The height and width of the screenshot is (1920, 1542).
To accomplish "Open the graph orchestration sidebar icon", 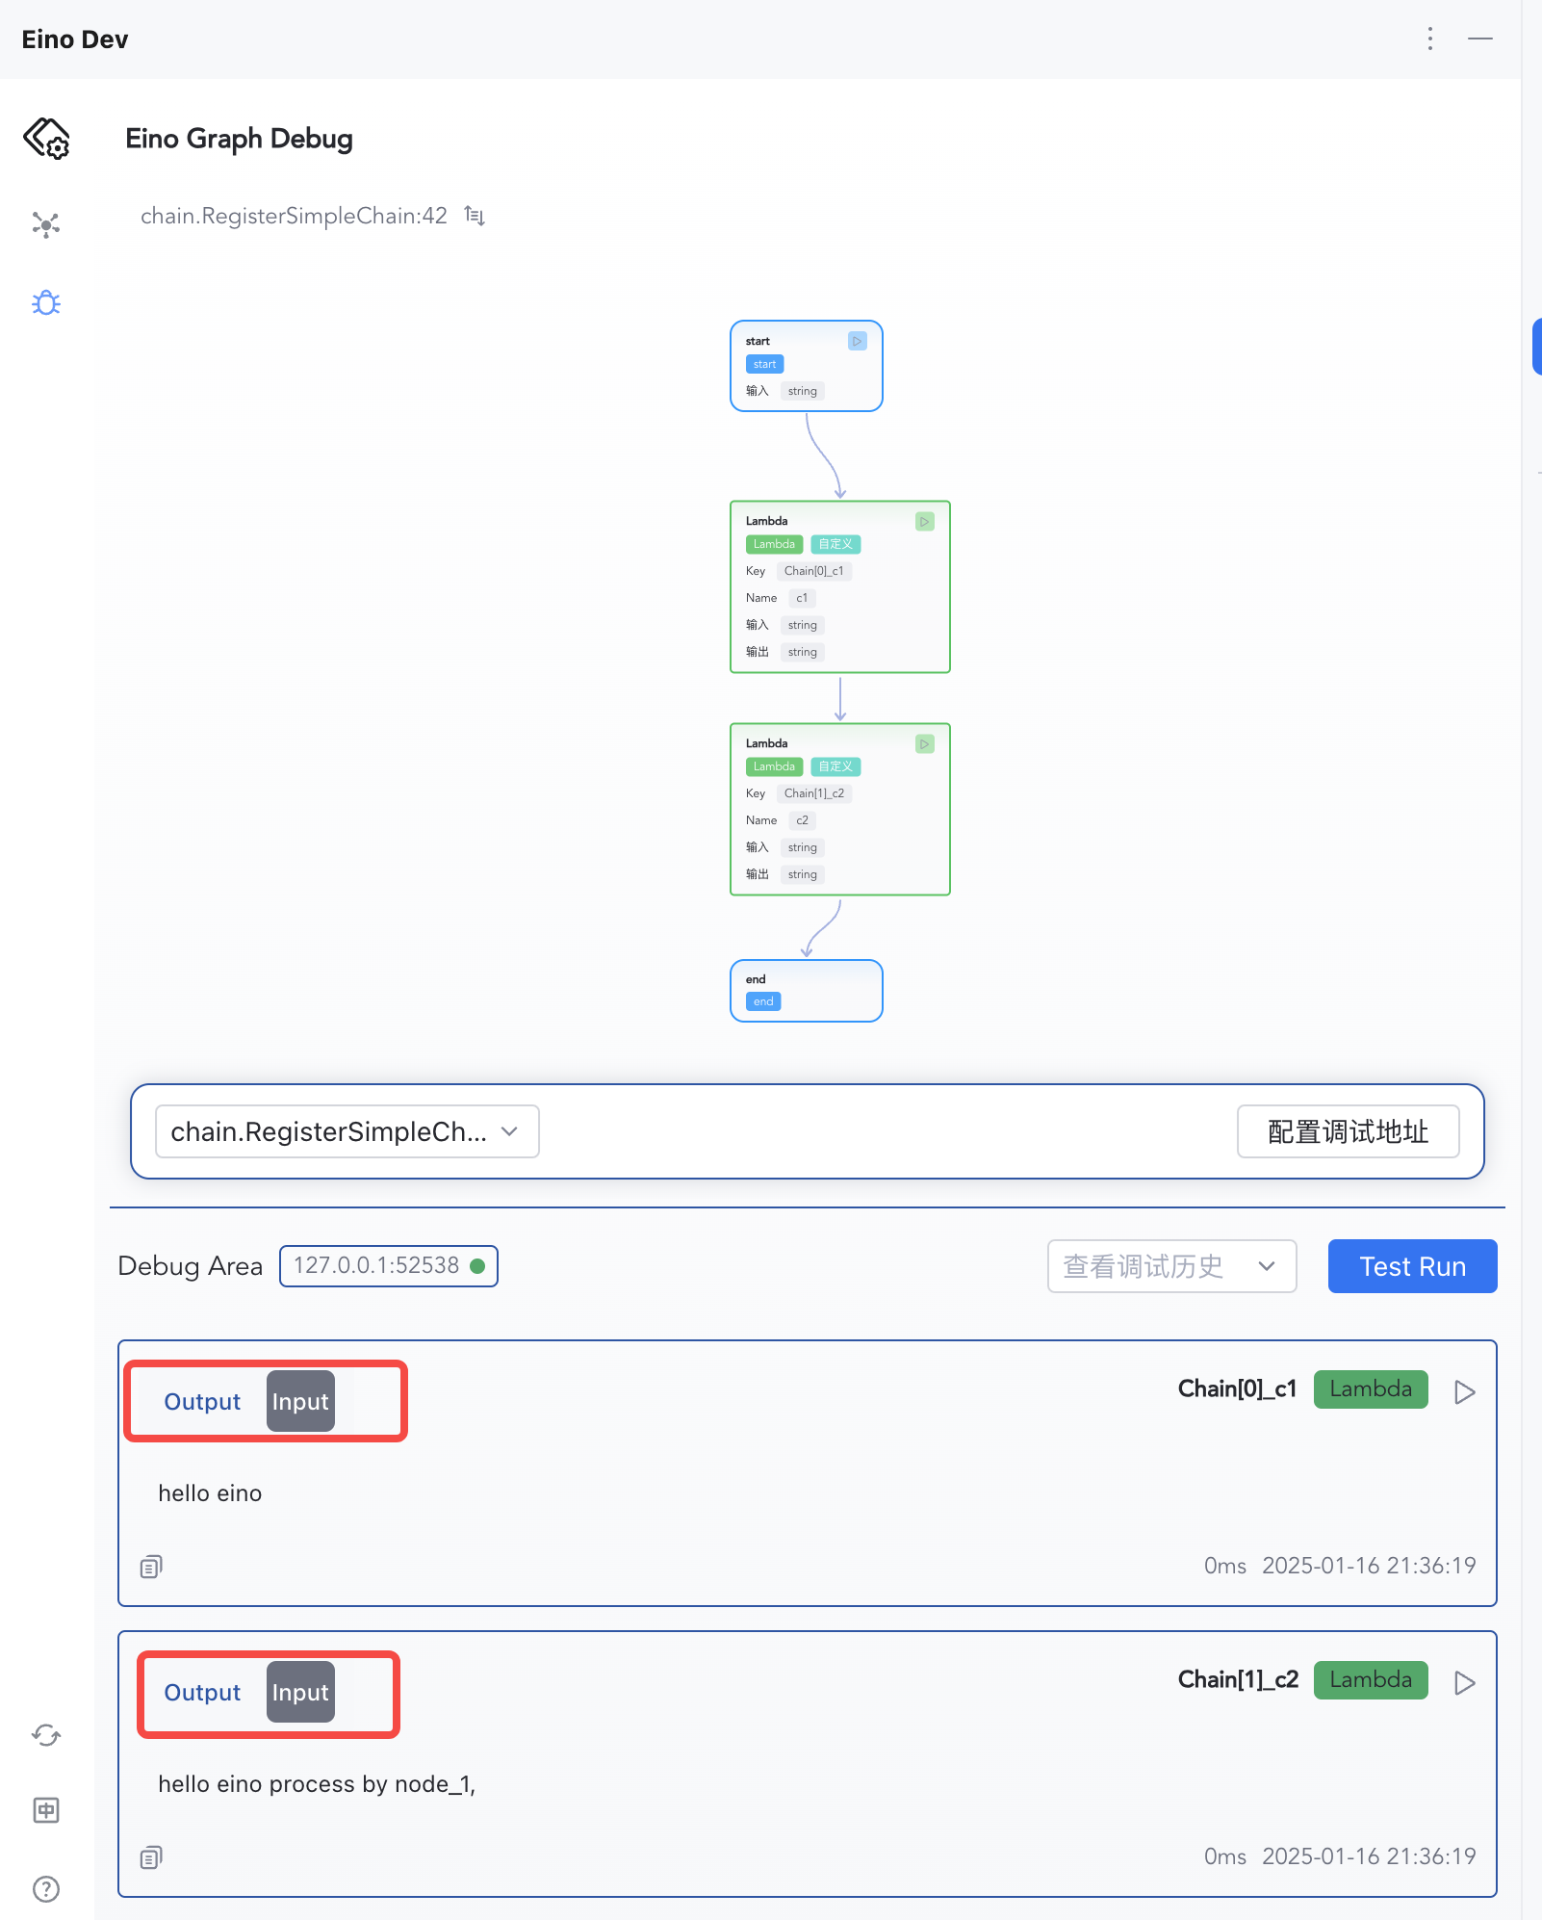I will [x=46, y=224].
